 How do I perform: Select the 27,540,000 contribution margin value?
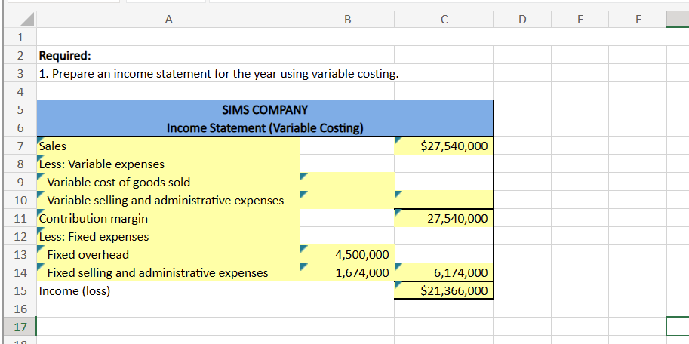(444, 218)
